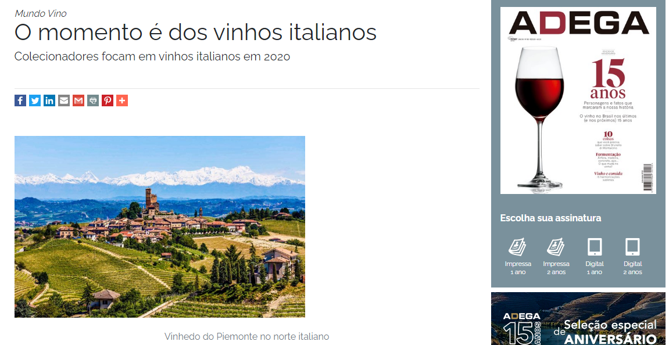Click the article title about vinhos italianos
669x345 pixels.
click(x=195, y=33)
